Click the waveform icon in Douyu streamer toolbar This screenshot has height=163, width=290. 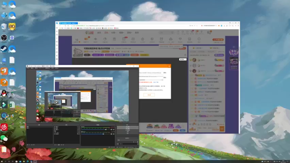tap(95, 39)
